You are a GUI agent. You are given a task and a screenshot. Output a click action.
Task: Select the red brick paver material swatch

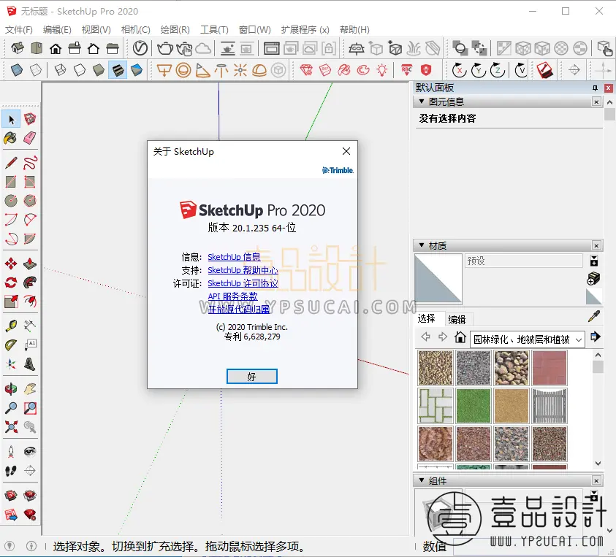(550, 368)
